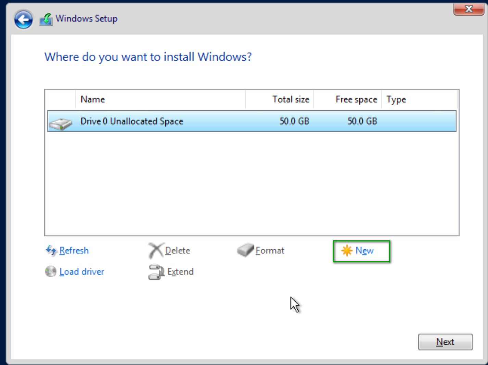The image size is (488, 365).
Task: Click the back arrow navigation button
Action: (x=23, y=20)
